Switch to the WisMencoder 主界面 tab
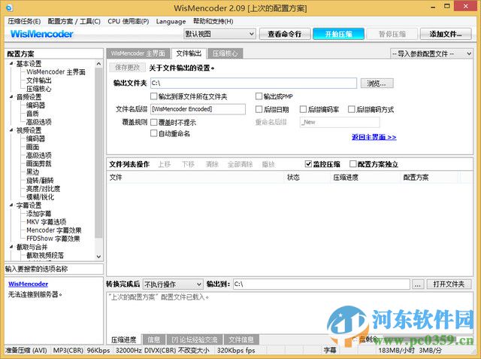481x359 pixels. (x=138, y=53)
